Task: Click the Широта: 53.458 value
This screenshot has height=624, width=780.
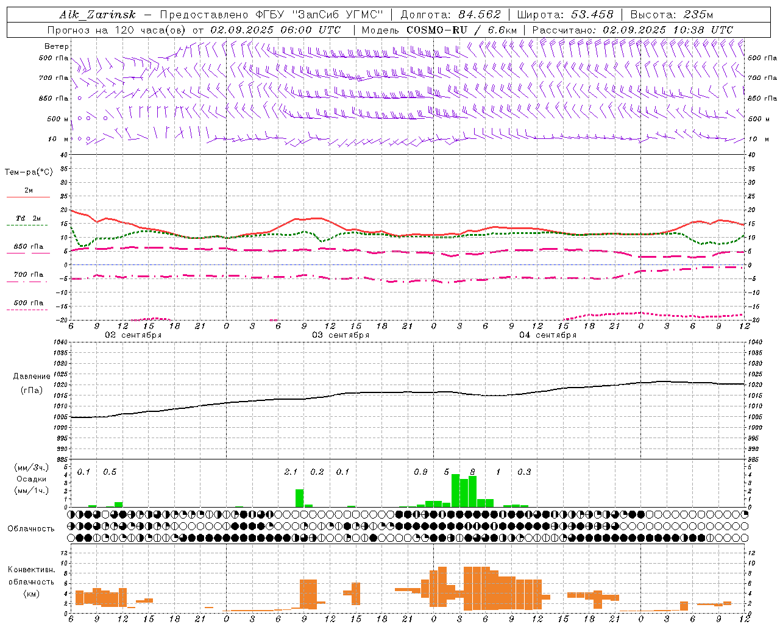Action: click(x=565, y=15)
